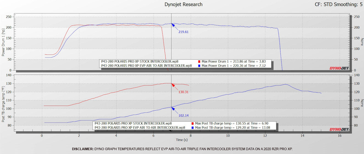This screenshot has height=154, width=364.
Task: Click EVP AIR TO AIR file in temperature legend
Action: [140, 128]
